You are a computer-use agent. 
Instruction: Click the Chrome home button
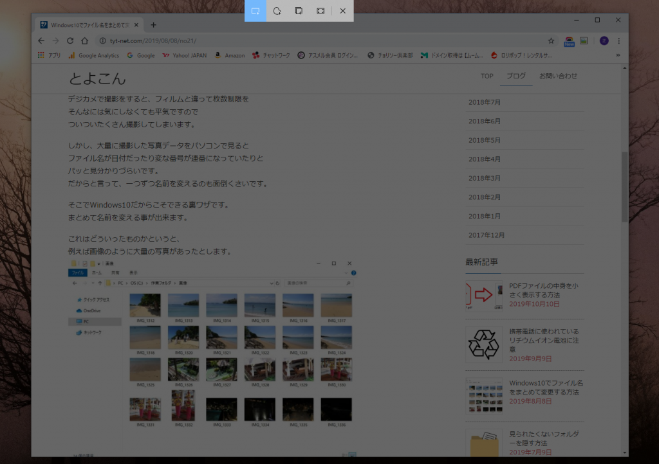coord(84,40)
